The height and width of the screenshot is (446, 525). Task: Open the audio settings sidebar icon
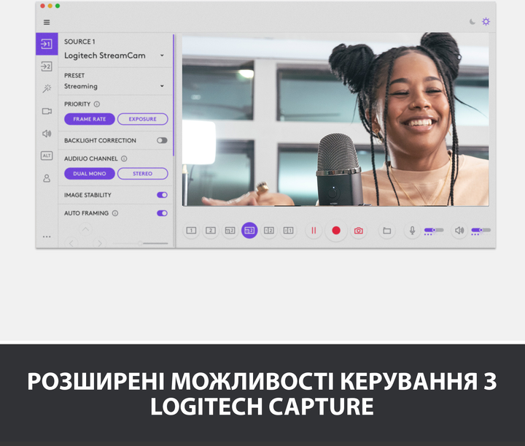47,134
